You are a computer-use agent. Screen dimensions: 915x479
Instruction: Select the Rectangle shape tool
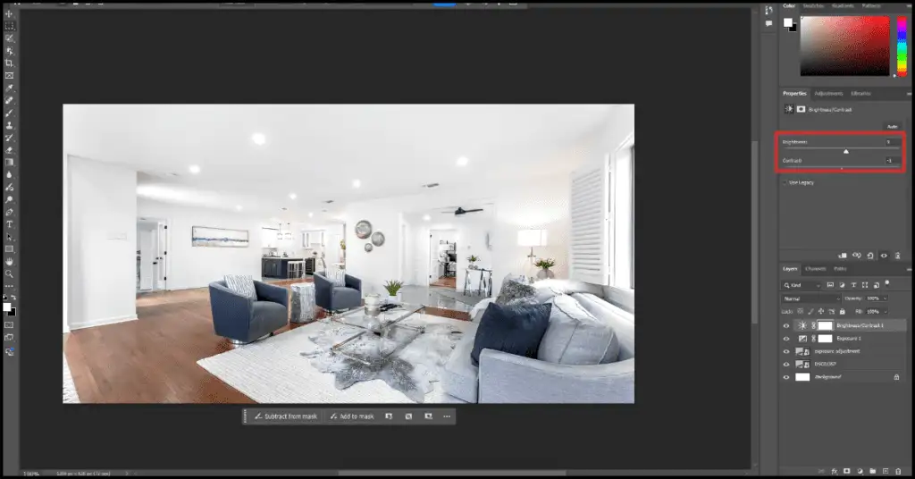[9, 249]
